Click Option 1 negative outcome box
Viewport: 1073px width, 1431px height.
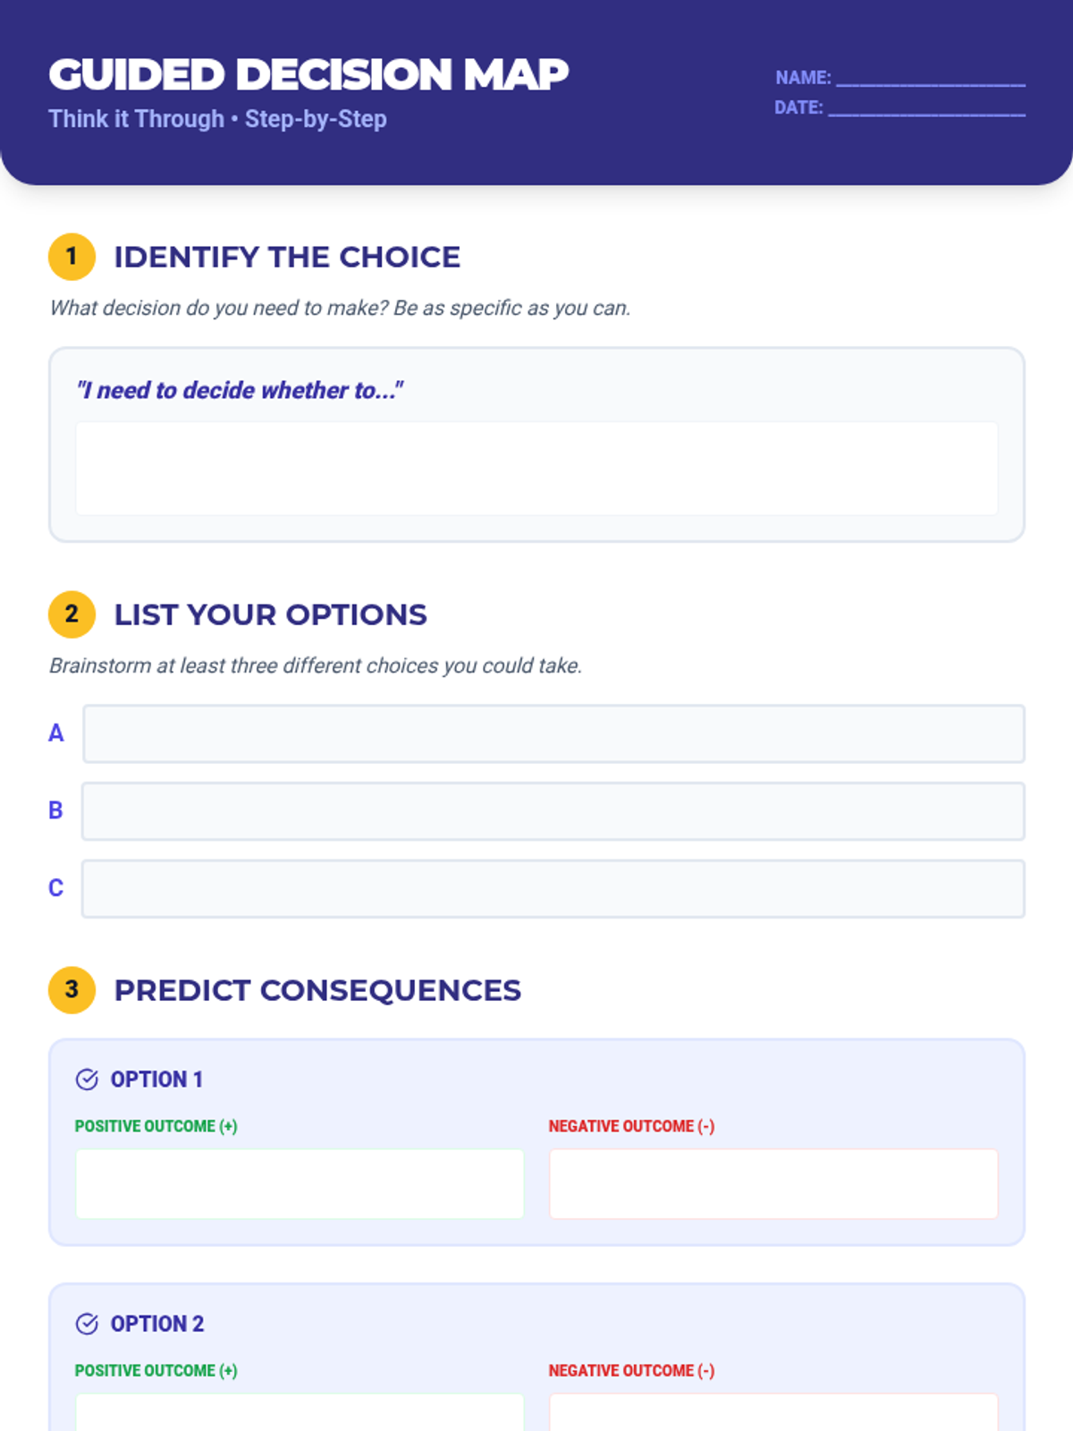(773, 1184)
